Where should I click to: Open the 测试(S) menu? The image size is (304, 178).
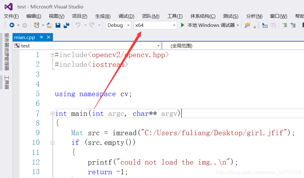[231, 16]
